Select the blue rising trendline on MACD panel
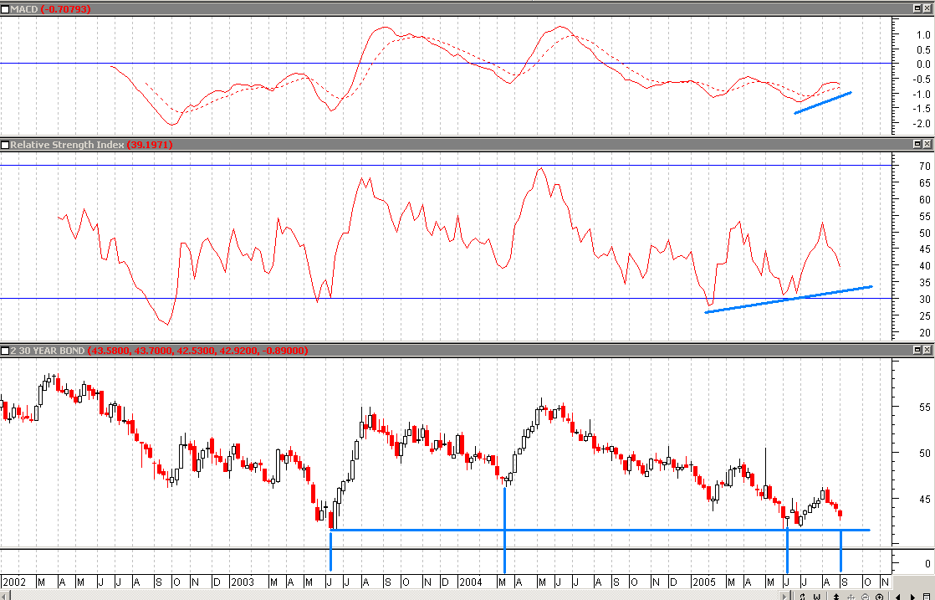This screenshot has width=935, height=600. tap(823, 103)
